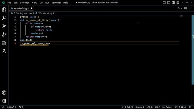
Task: Open the Go menu
Action: click(x=41, y=3)
